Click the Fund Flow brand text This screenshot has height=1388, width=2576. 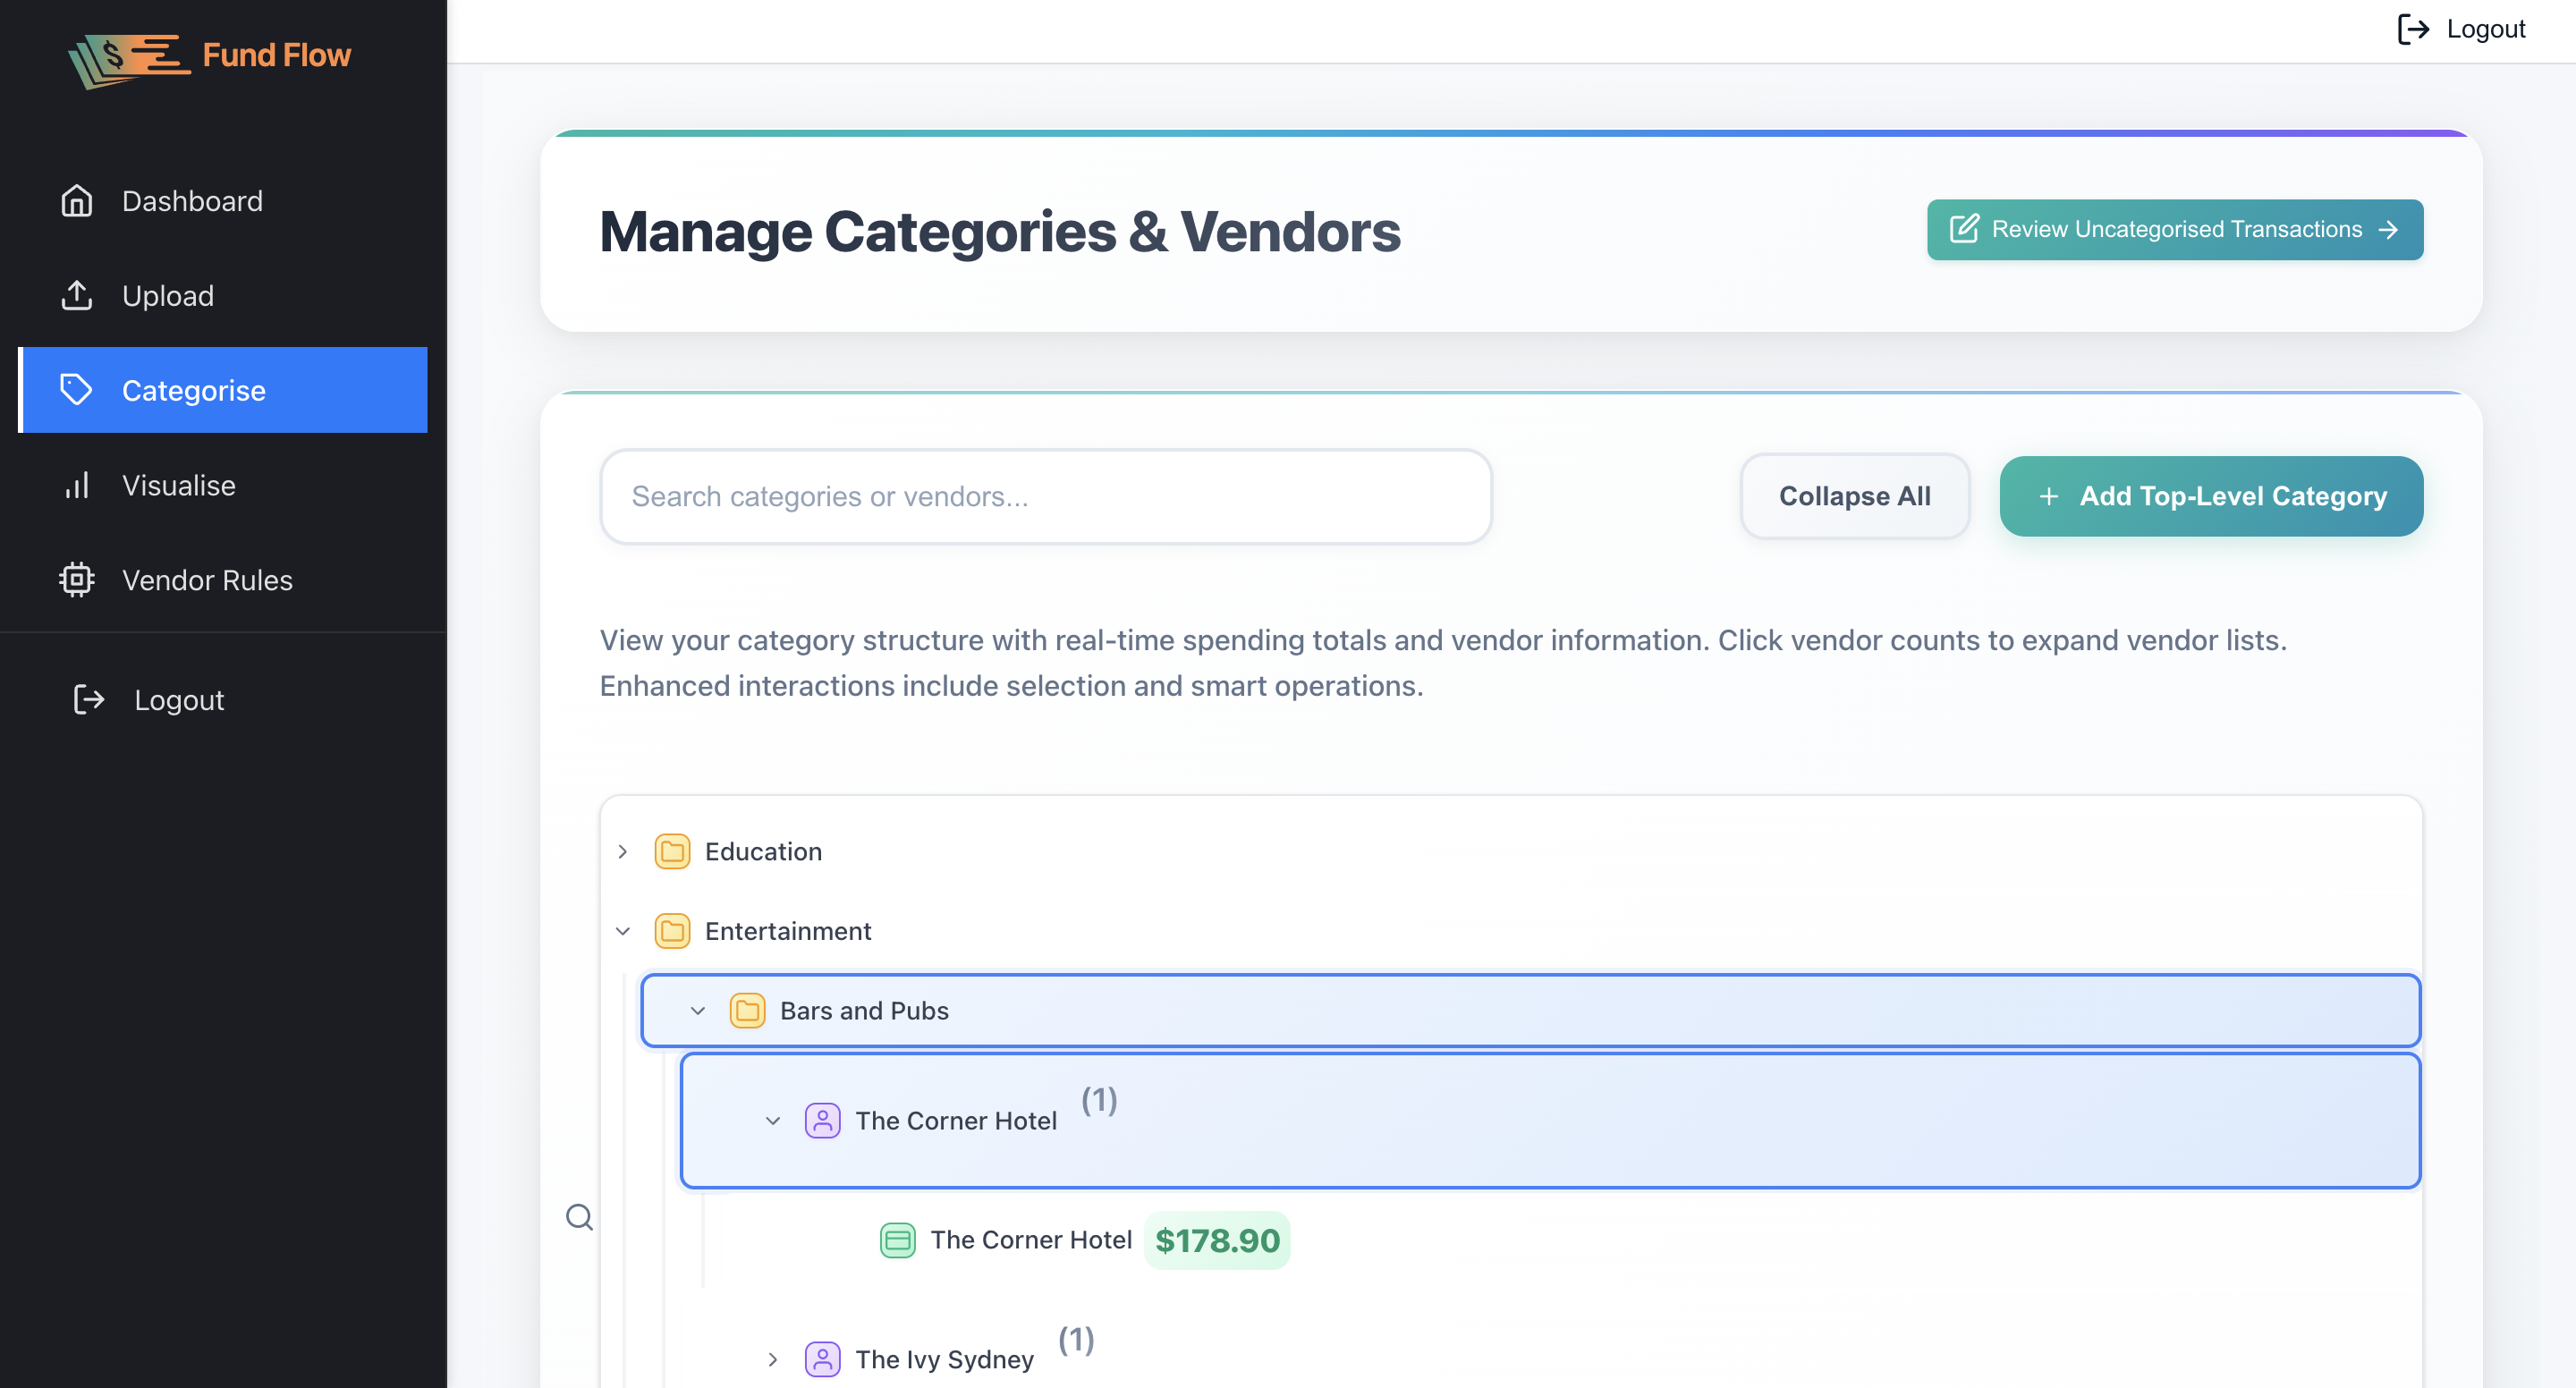tap(277, 55)
